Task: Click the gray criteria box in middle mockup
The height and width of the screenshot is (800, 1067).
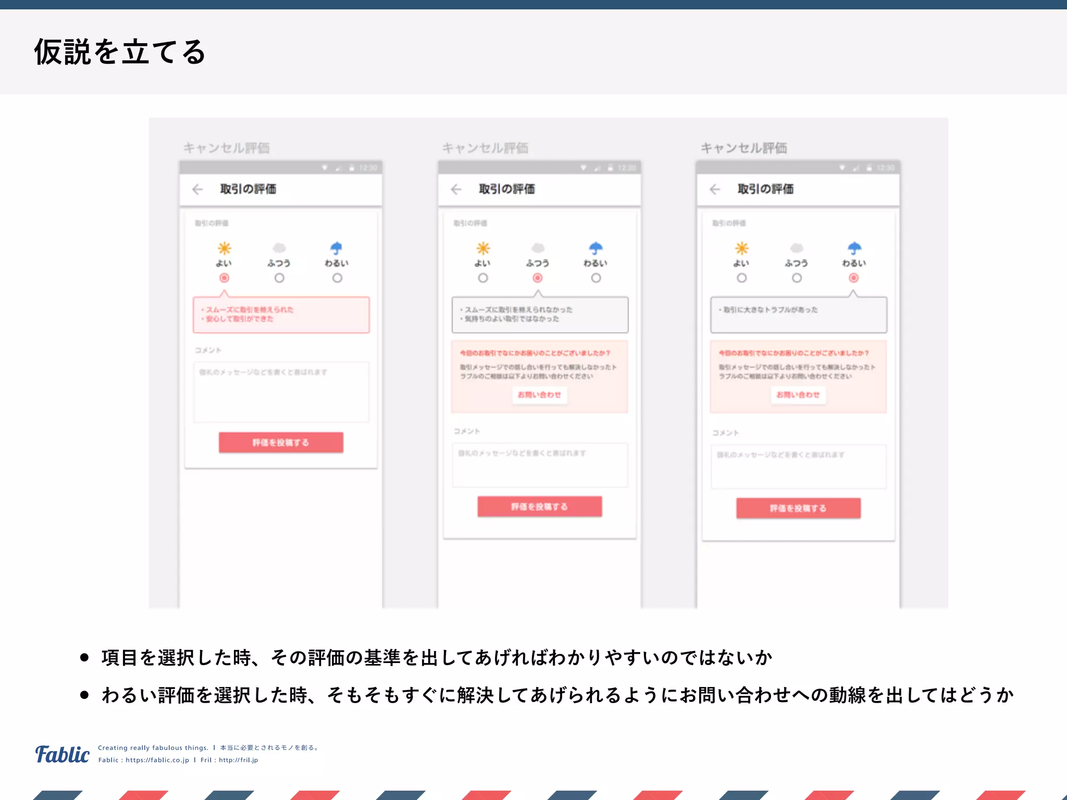Action: coord(540,315)
